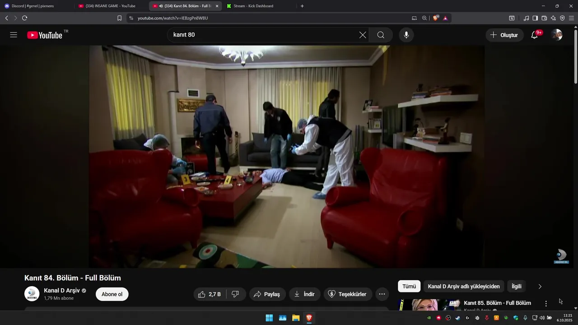Open Kanıt 85. Bölüm - Full Bölüm title
The height and width of the screenshot is (325, 578).
point(497,303)
